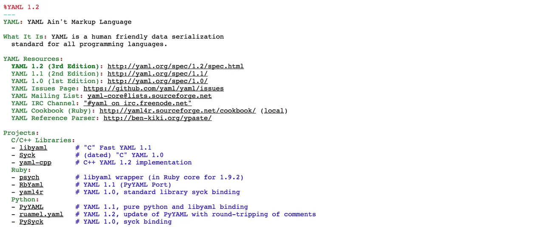Open the PyYAML project link
552x227 pixels.
tap(31, 207)
